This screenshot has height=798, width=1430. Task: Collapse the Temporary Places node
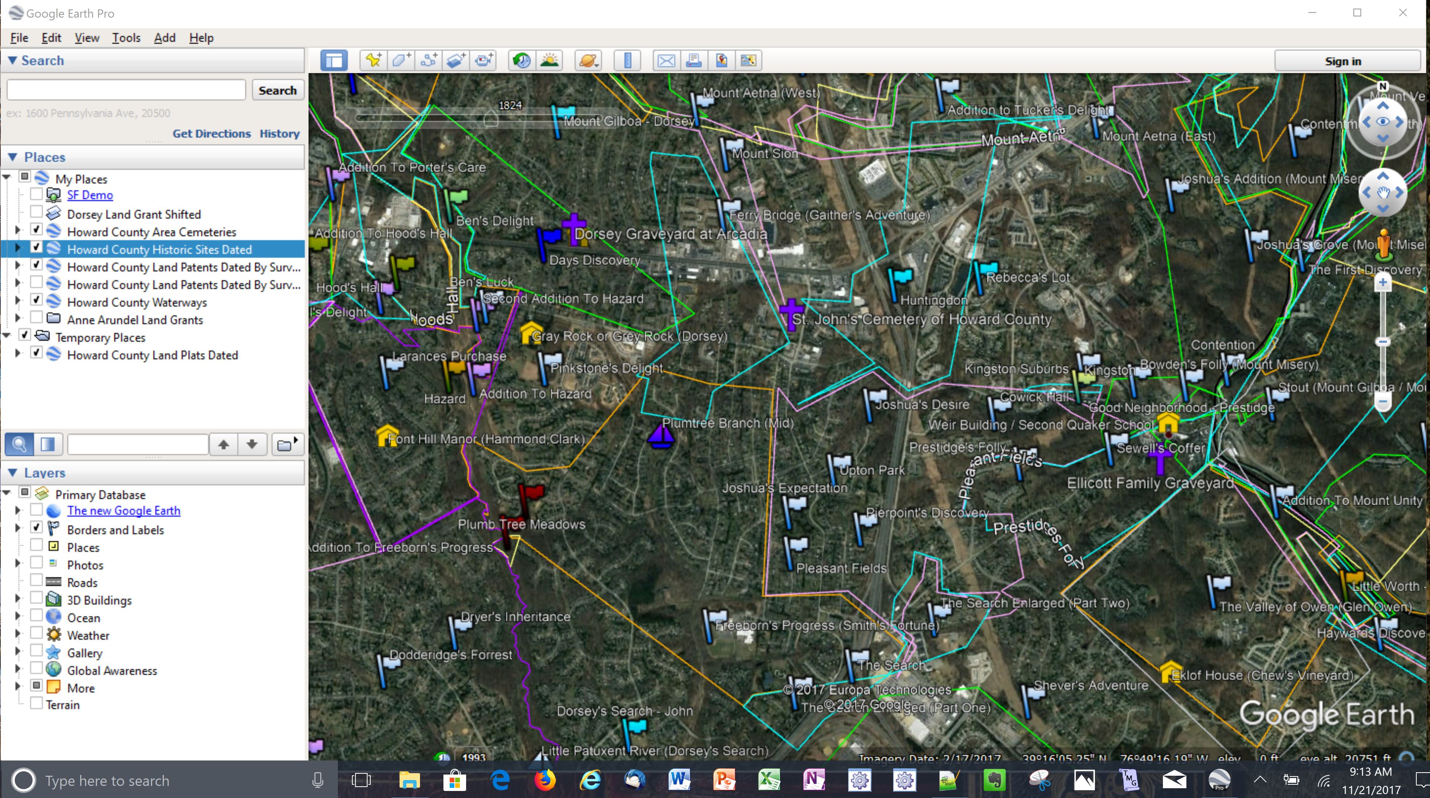[x=7, y=336]
